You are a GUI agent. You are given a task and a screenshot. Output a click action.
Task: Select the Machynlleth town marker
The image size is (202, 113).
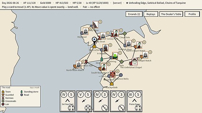(112, 84)
